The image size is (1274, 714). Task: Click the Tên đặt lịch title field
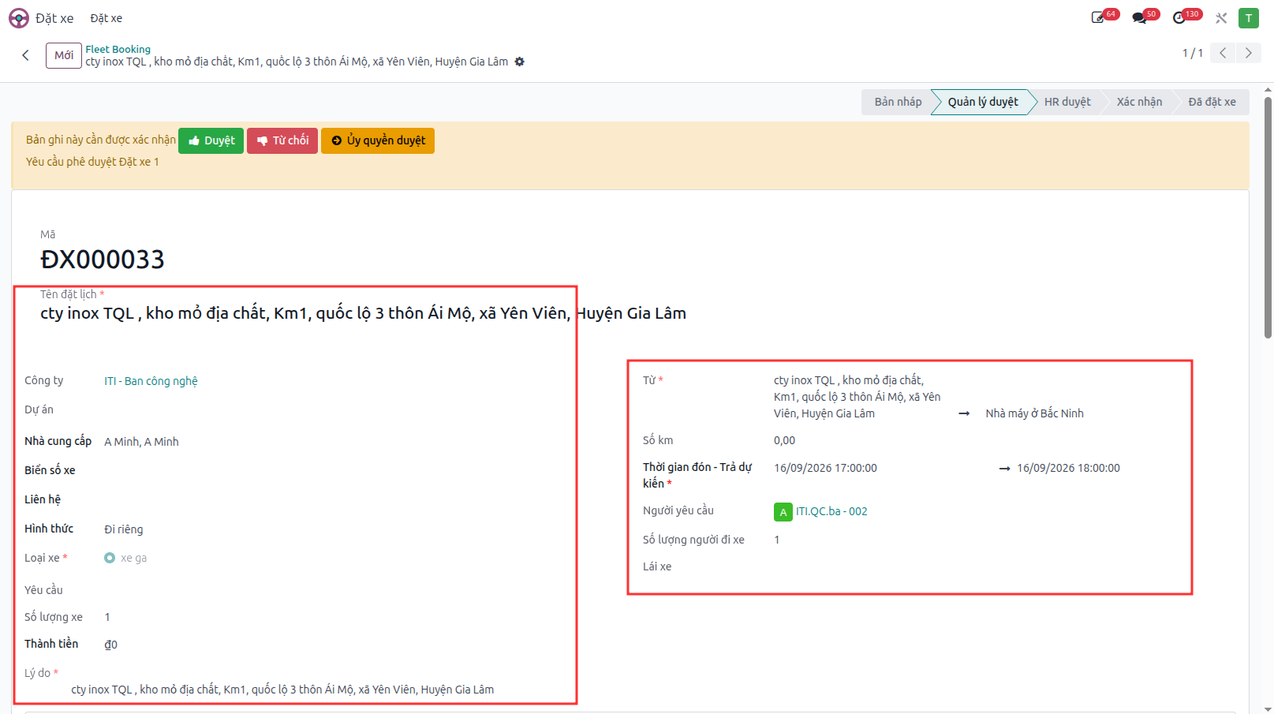pos(363,313)
